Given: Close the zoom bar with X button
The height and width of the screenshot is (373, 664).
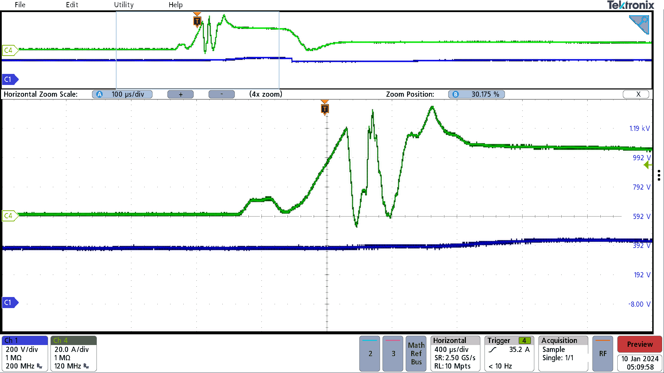Looking at the screenshot, I should 636,94.
